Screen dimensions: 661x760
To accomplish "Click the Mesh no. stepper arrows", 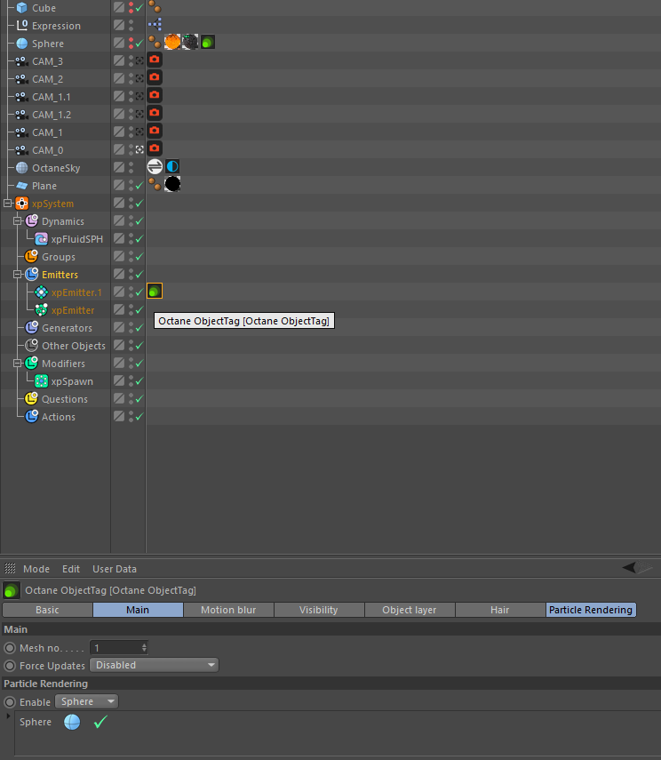I will point(144,647).
